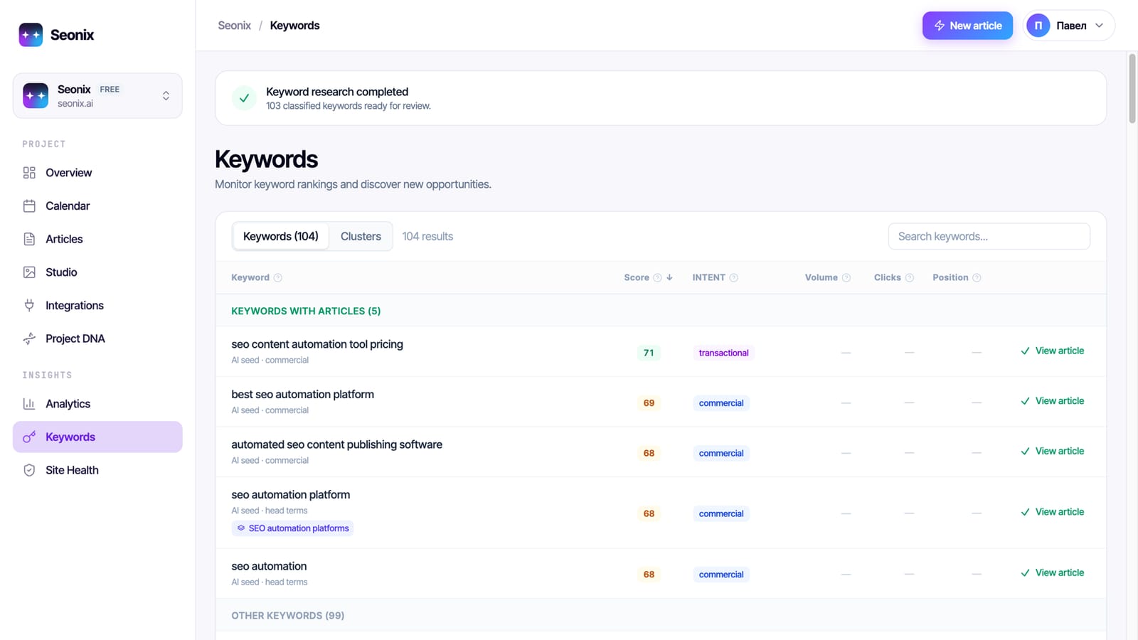Open the Integrations plug icon
Viewport: 1138px width, 640px height.
tap(29, 305)
